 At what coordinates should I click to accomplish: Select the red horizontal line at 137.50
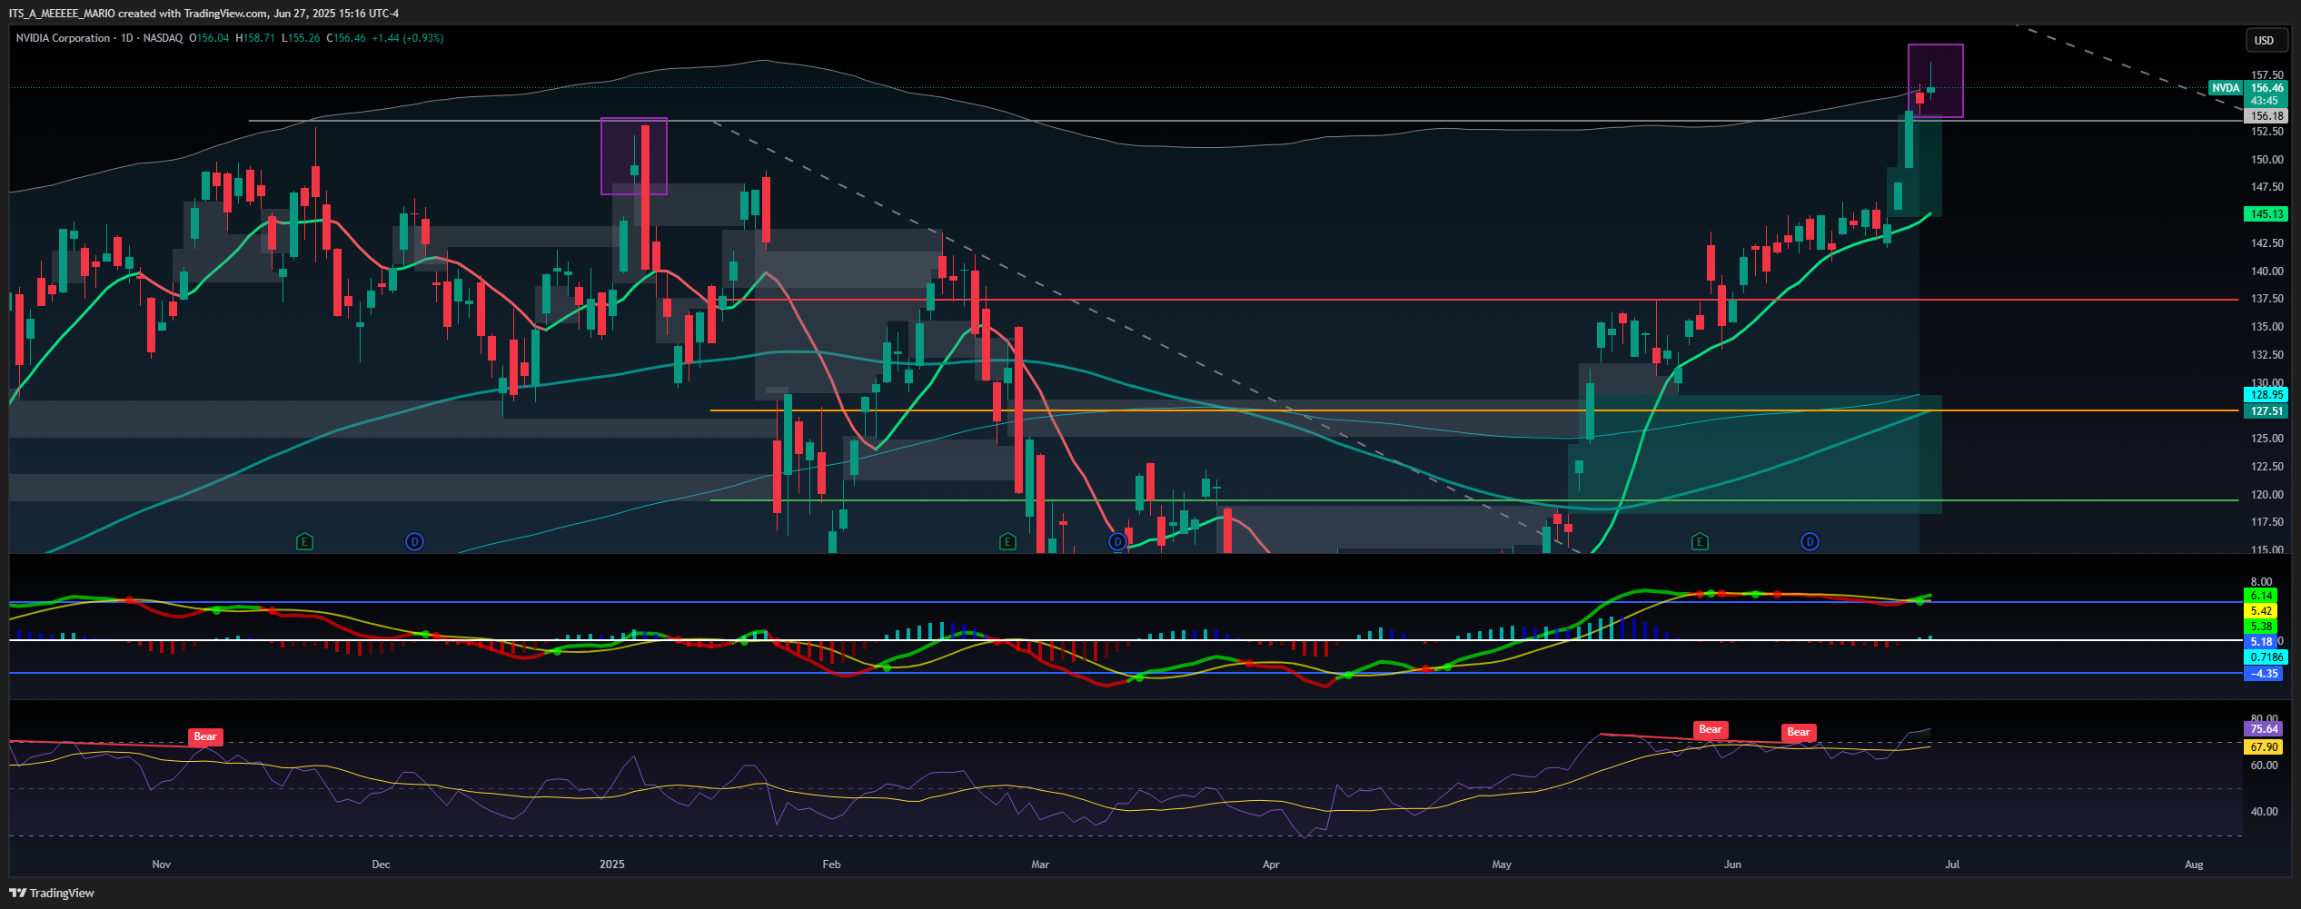click(1481, 300)
